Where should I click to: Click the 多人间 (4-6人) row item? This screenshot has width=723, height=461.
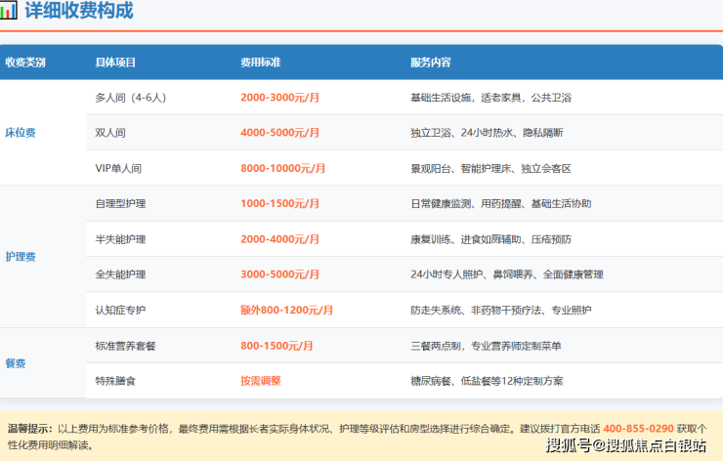131,98
